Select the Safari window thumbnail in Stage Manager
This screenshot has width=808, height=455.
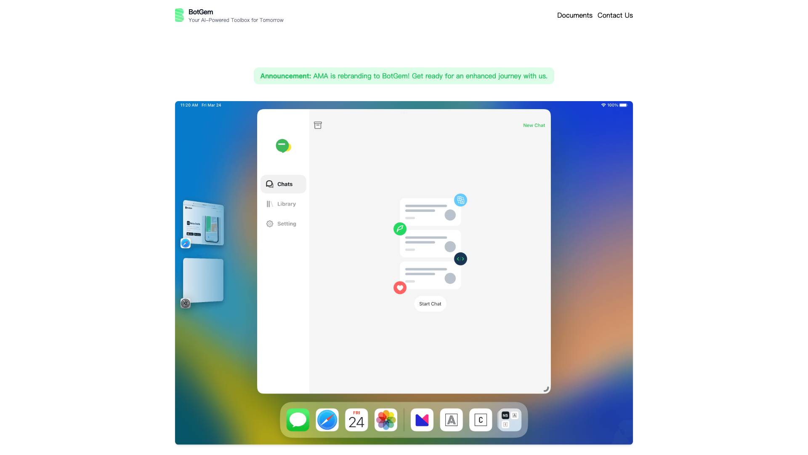coord(203,223)
